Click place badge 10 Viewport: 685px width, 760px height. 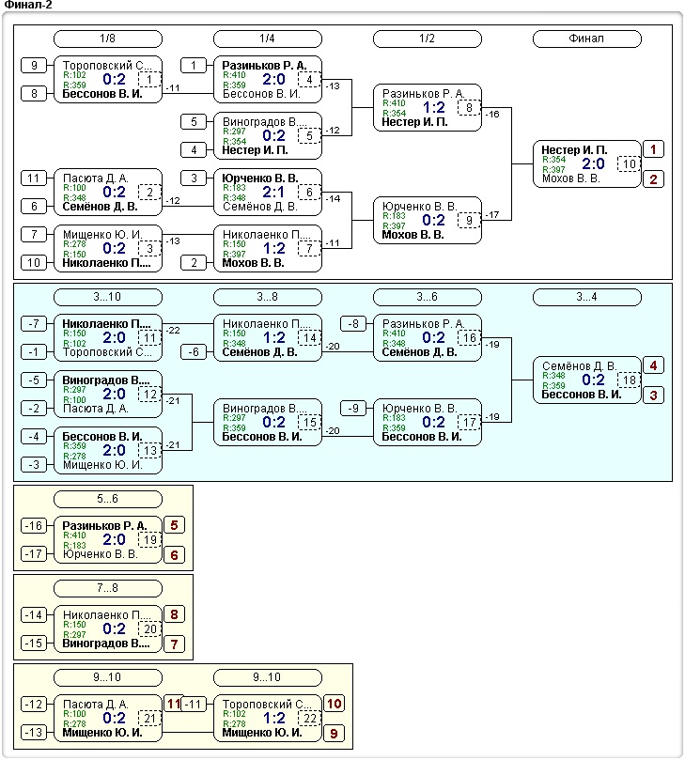click(x=334, y=704)
